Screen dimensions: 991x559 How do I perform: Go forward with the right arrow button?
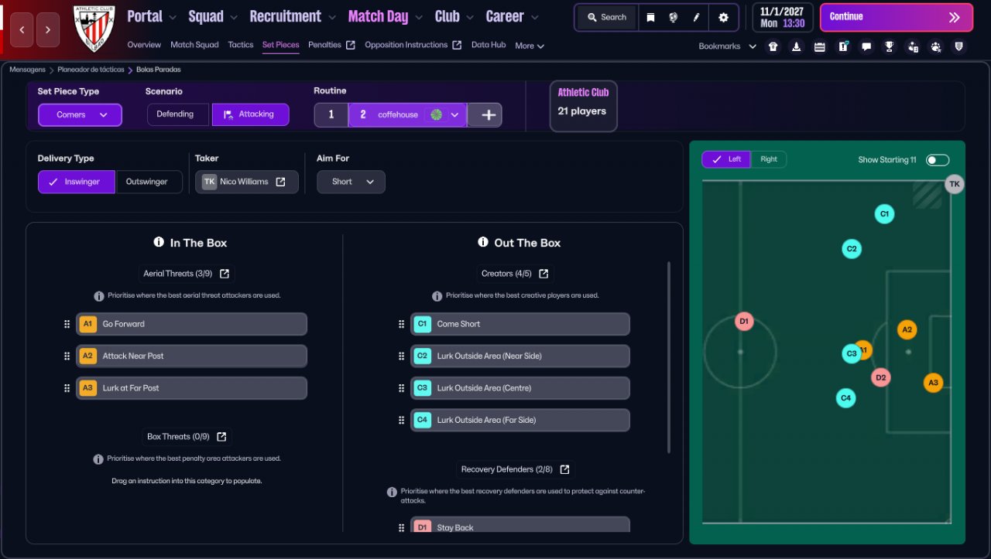48,29
